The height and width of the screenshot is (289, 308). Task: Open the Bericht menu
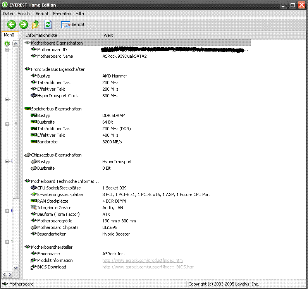point(42,14)
